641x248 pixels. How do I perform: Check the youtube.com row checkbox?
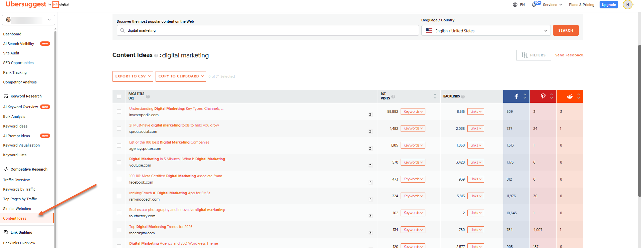pos(119,162)
